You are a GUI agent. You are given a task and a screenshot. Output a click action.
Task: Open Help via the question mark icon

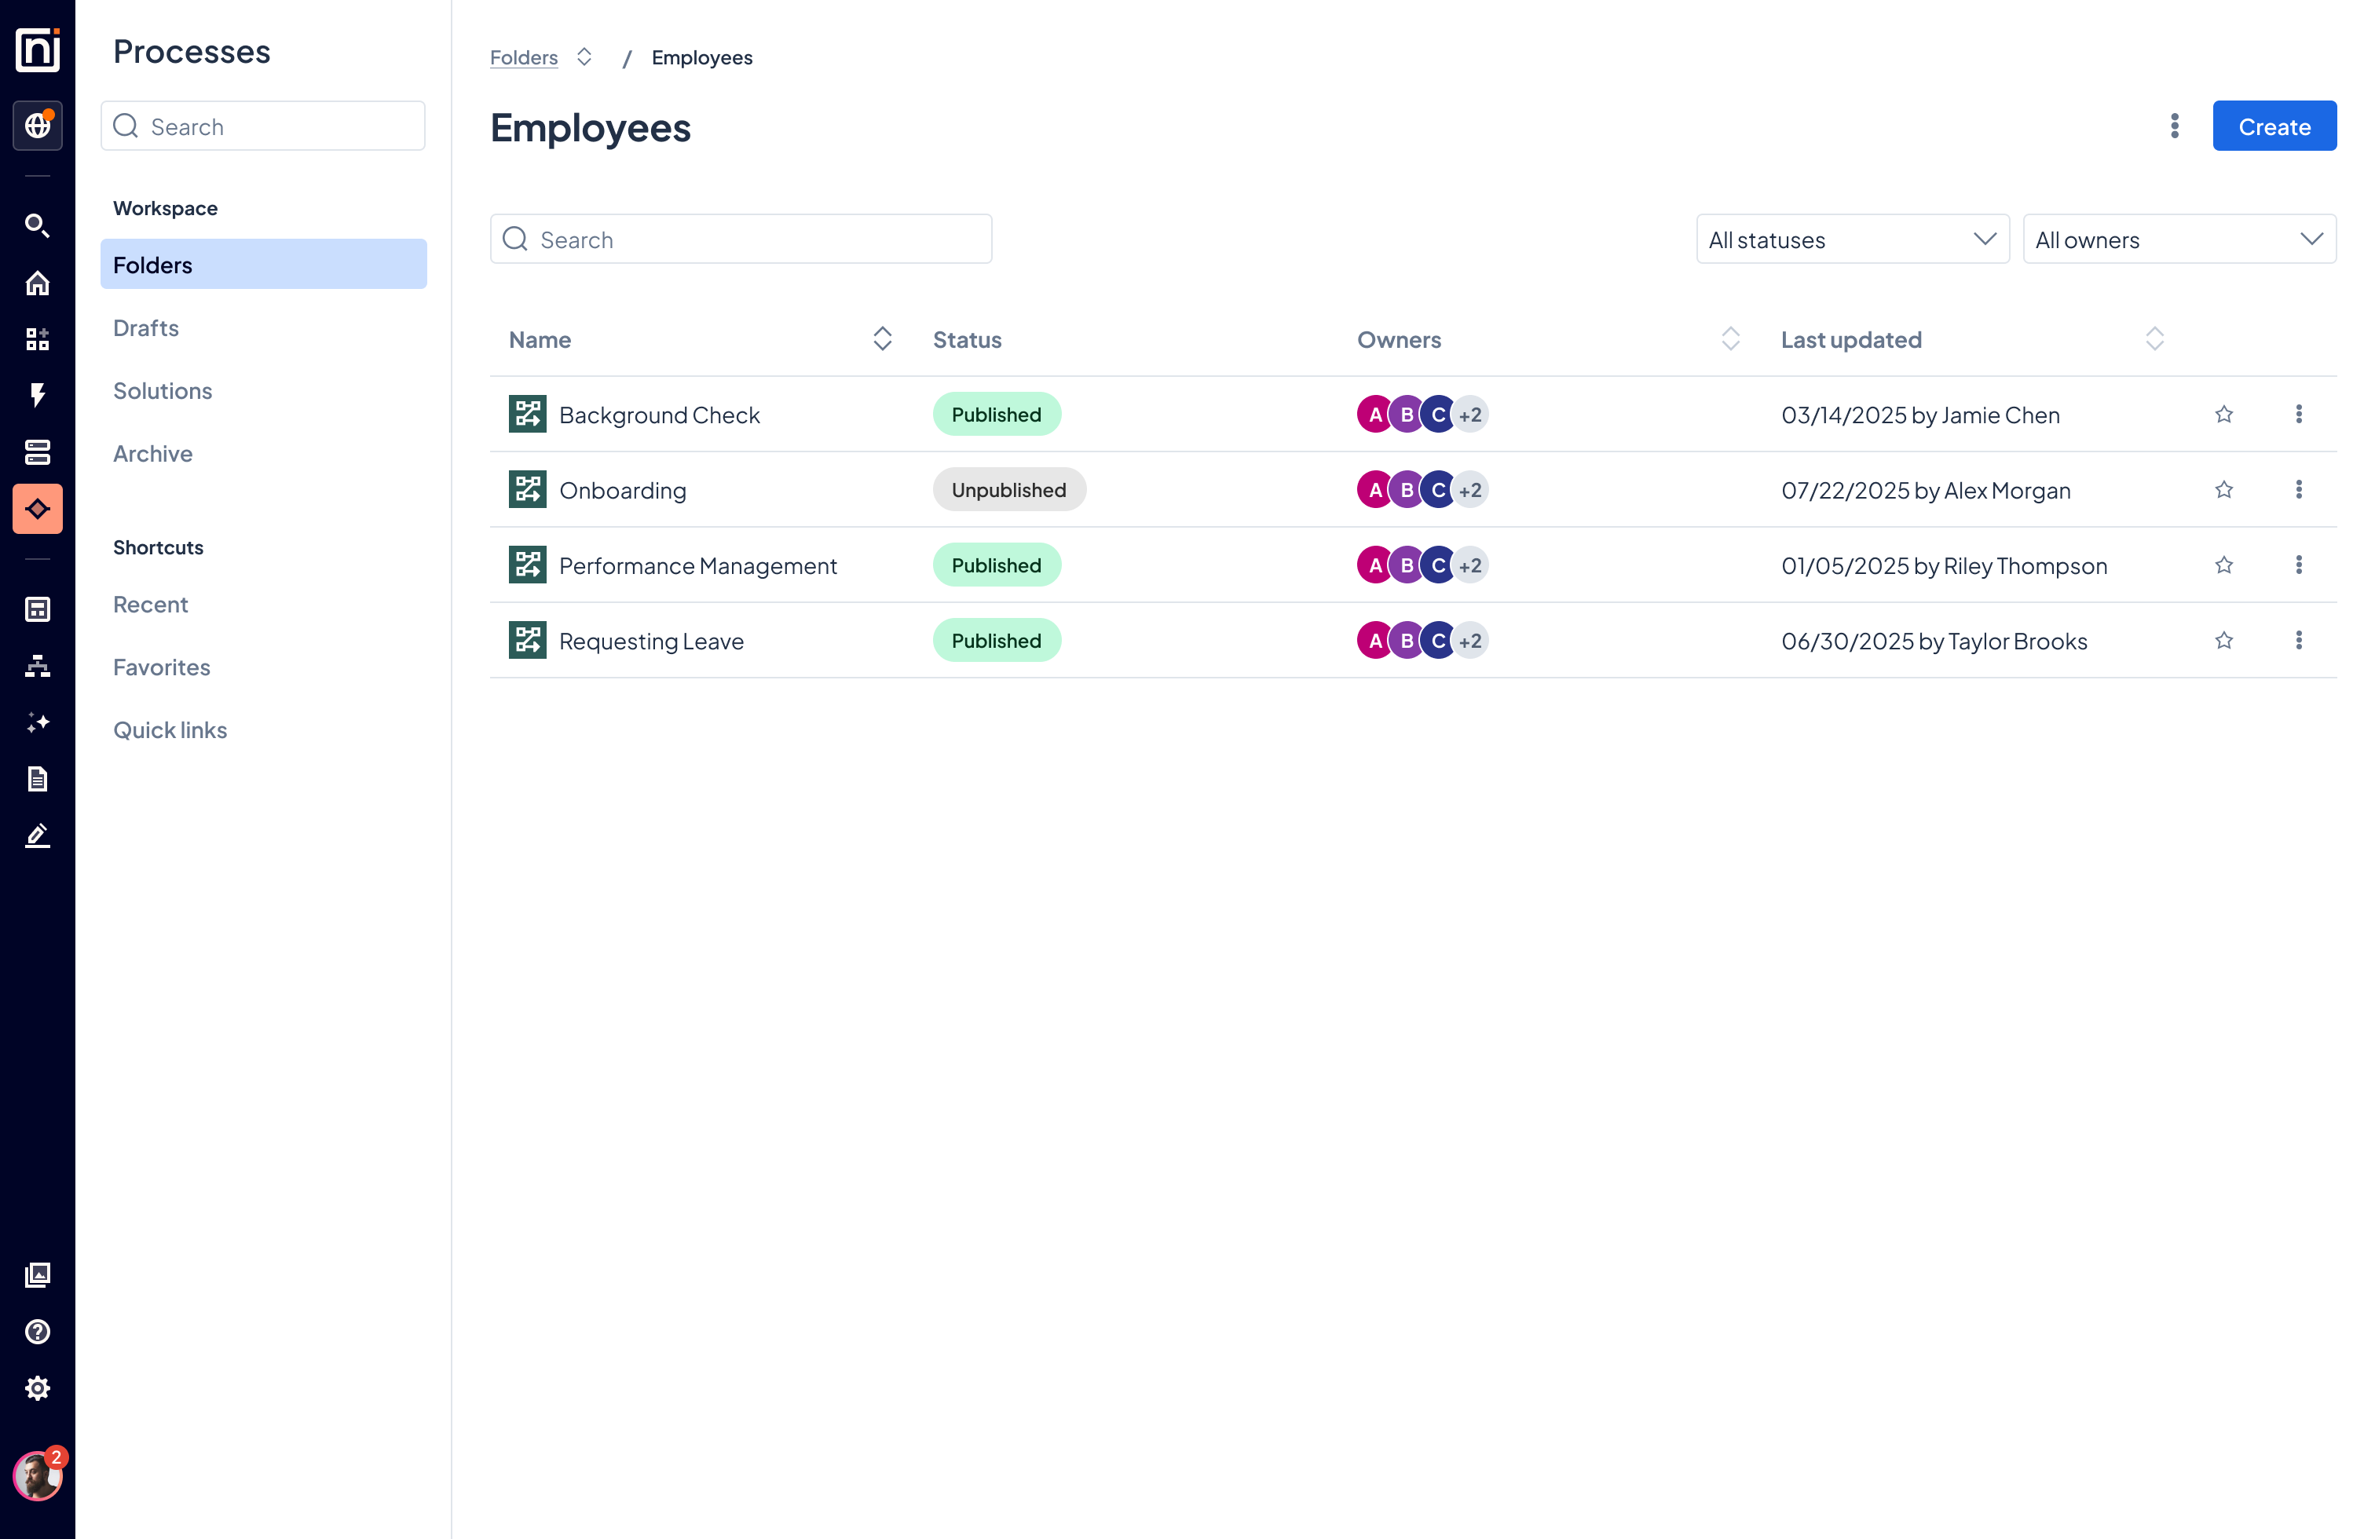pyautogui.click(x=37, y=1332)
